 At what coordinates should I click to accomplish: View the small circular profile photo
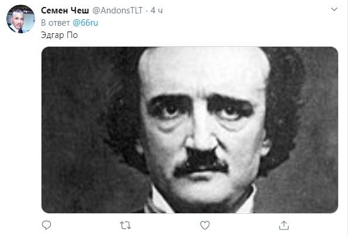coord(20,19)
